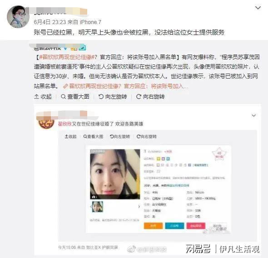Click the pink-red button on the profile card
Viewport: 268px width, 258px height.
[x=196, y=226]
